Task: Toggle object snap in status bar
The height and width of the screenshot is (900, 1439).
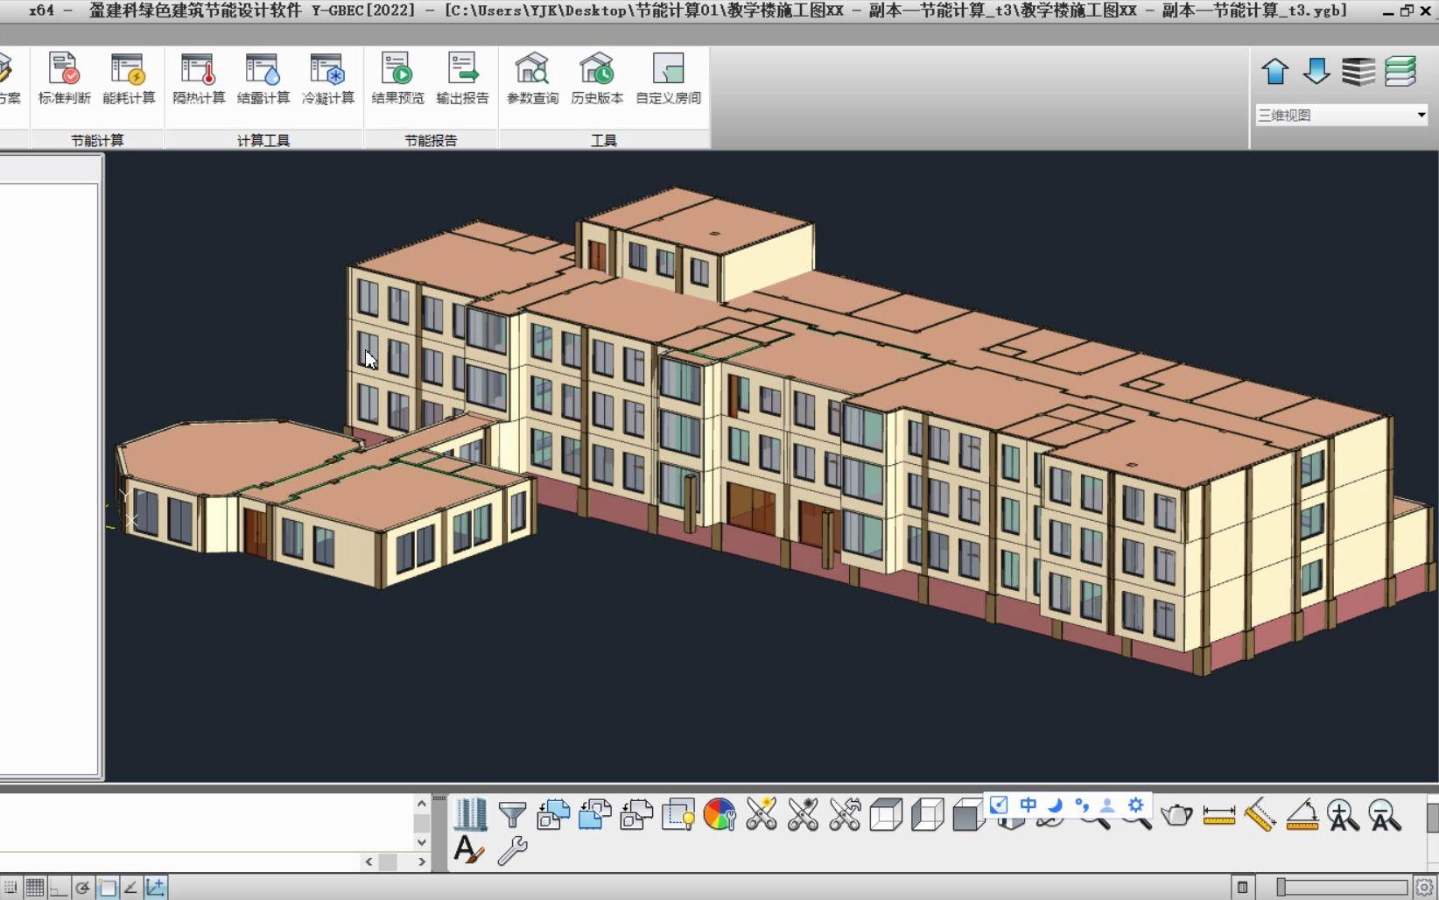Action: [x=107, y=888]
